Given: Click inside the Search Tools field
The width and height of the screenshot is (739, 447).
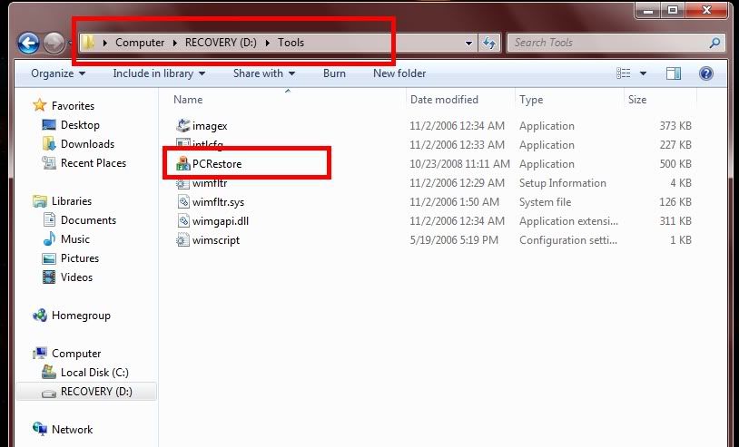Looking at the screenshot, I should pos(608,43).
